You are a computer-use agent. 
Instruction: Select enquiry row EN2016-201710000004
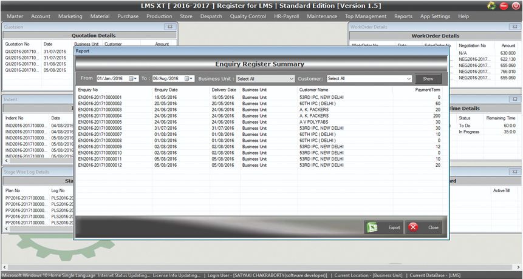click(261, 116)
